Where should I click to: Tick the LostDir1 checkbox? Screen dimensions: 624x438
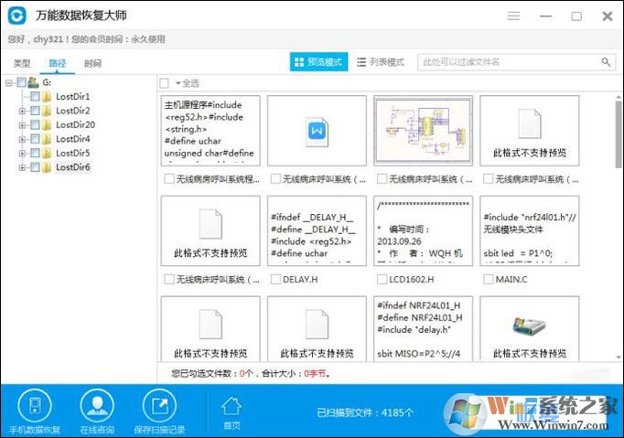pos(35,96)
